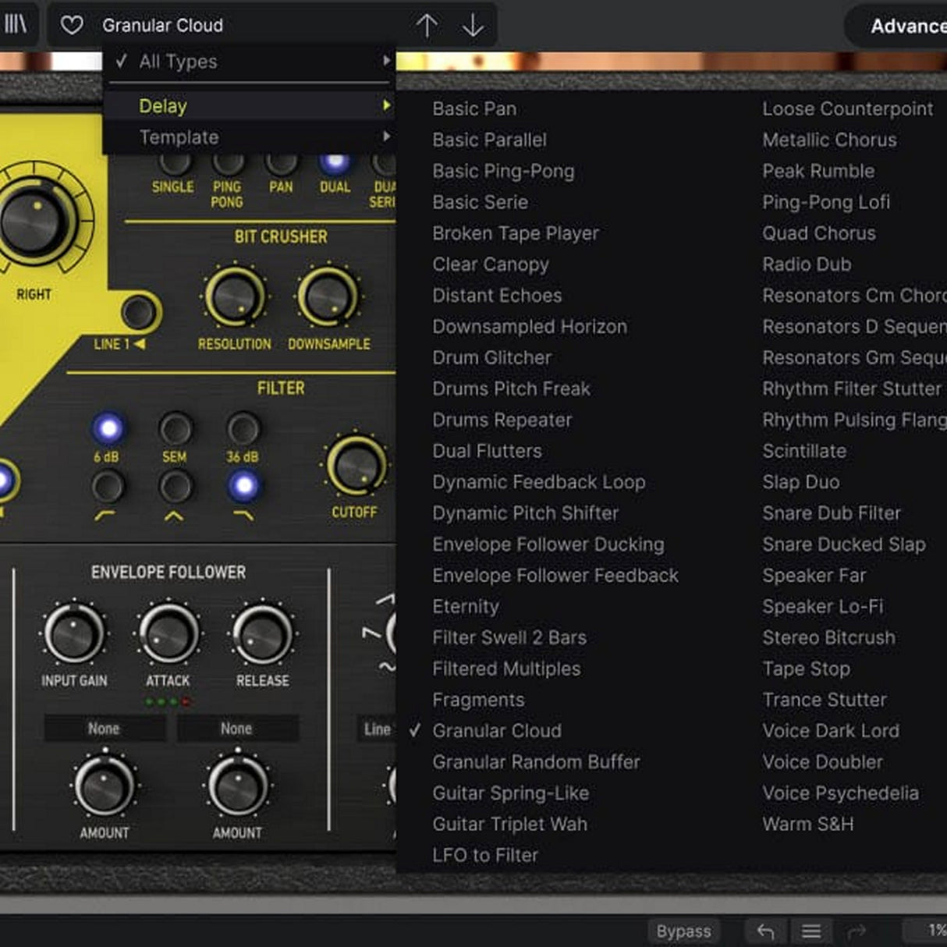Adjust the Input Gain knob in Envelope Follower

click(x=73, y=634)
